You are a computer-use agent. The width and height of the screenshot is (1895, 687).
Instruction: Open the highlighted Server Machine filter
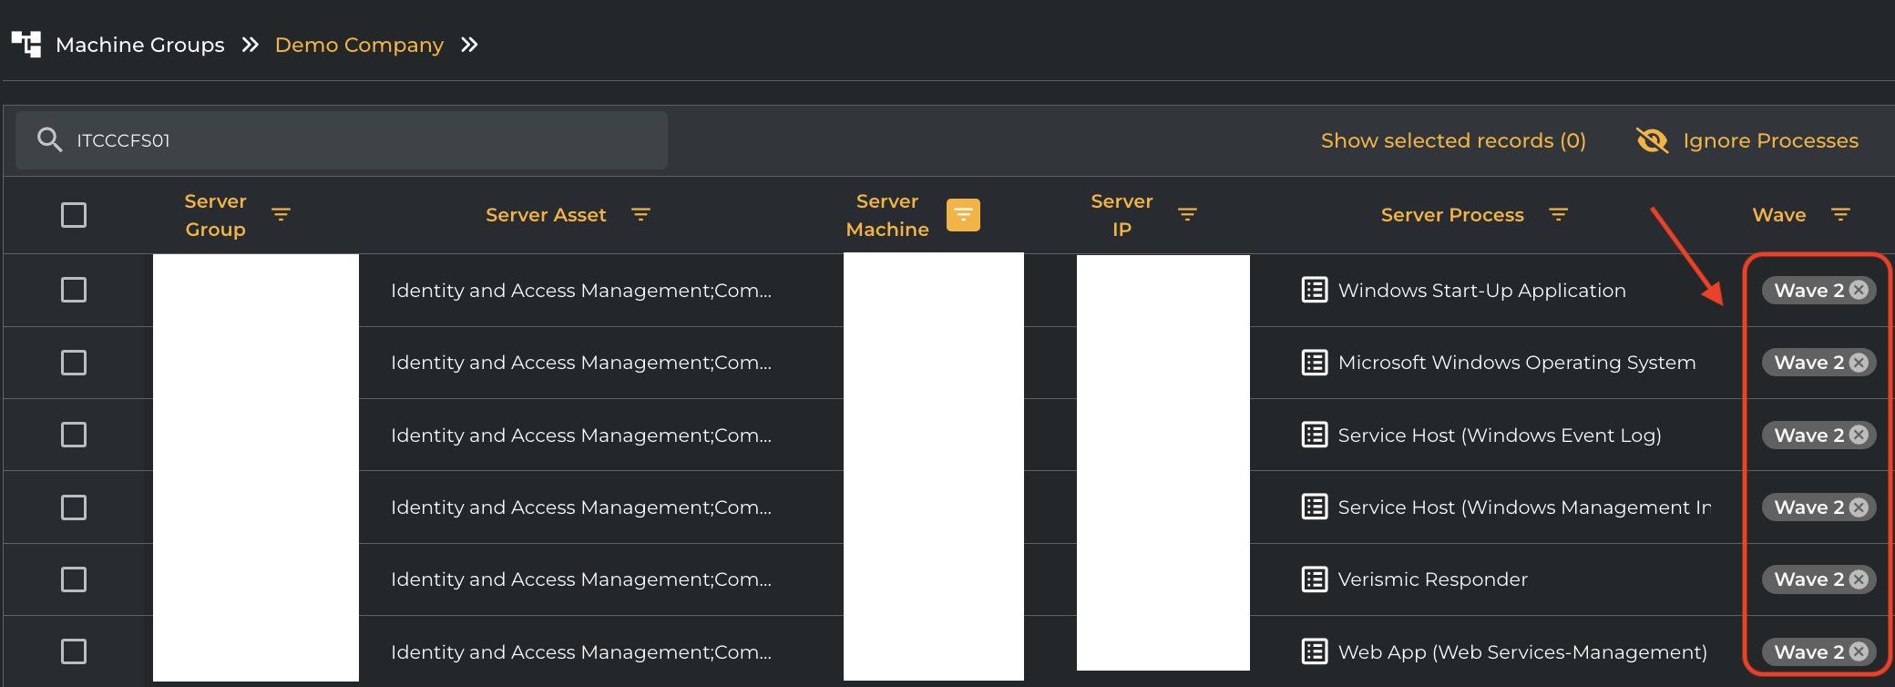click(x=963, y=215)
